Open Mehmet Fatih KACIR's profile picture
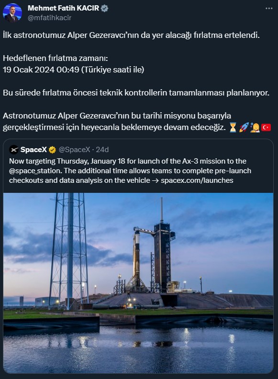The height and width of the screenshot is (379, 278). 12,13
